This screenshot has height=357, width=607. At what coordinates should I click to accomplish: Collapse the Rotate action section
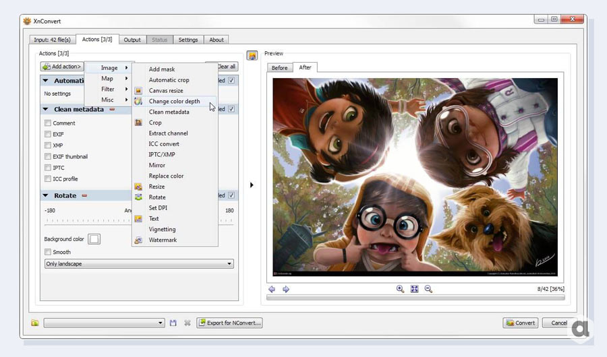point(46,195)
